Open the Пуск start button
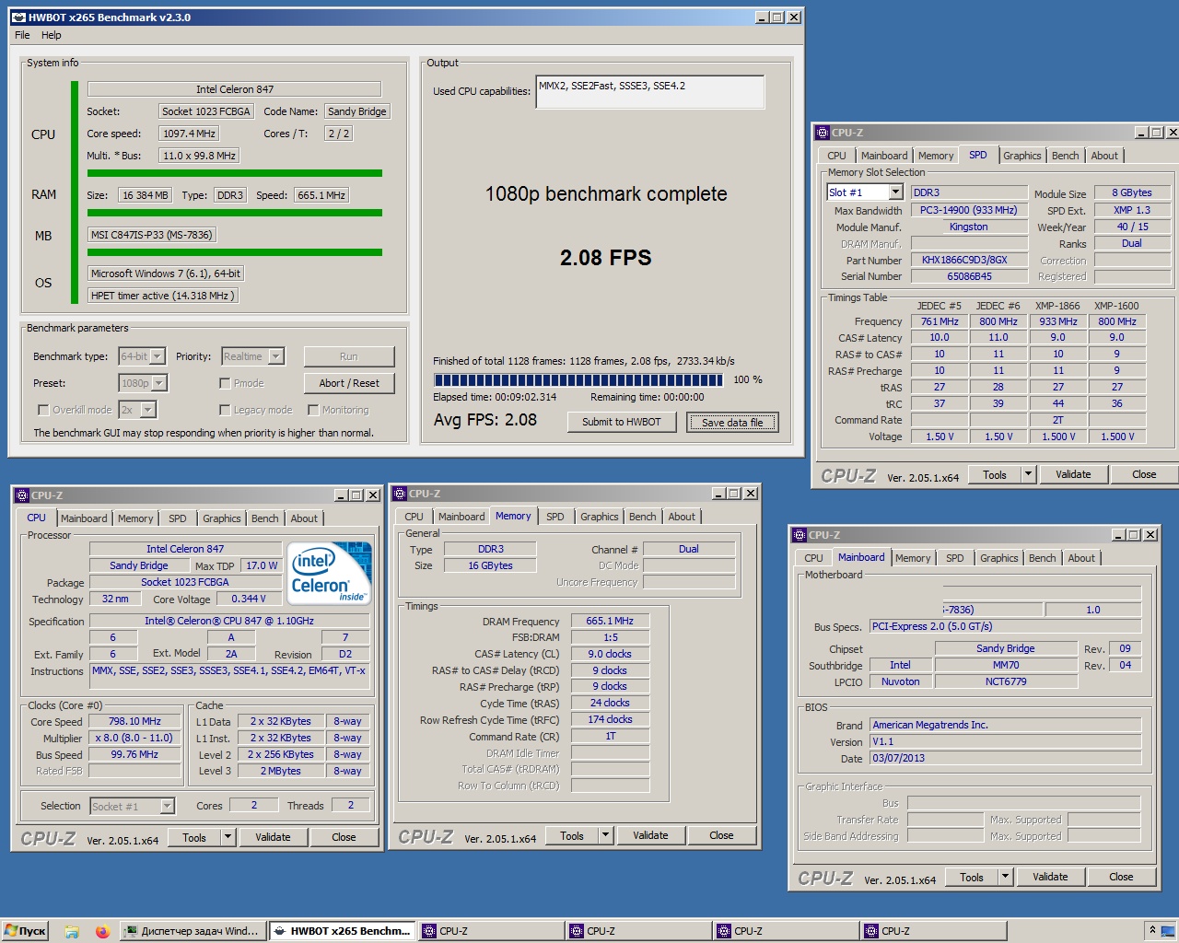Screen dimensions: 1179x943 point(25,931)
